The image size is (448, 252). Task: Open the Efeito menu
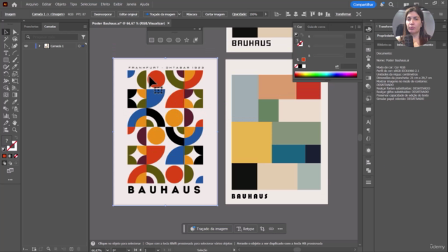pyautogui.click(x=105, y=4)
